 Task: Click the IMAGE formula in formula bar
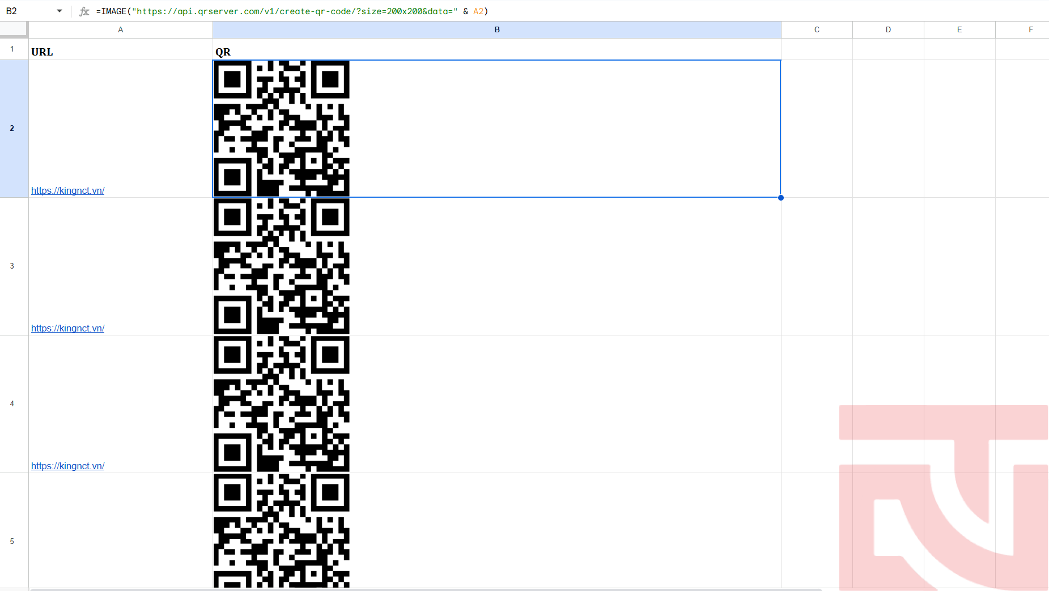(292, 11)
